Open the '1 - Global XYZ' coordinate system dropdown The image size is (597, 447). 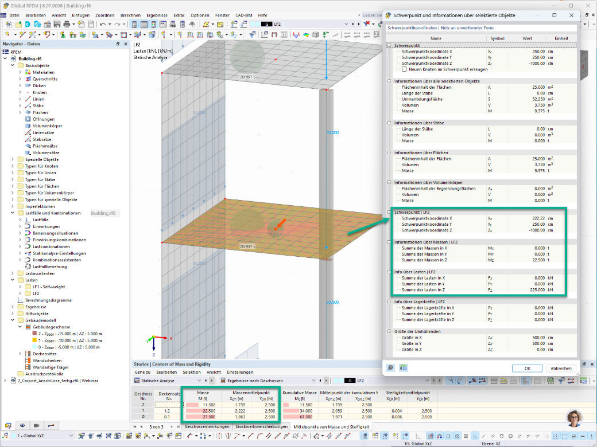pos(71,436)
